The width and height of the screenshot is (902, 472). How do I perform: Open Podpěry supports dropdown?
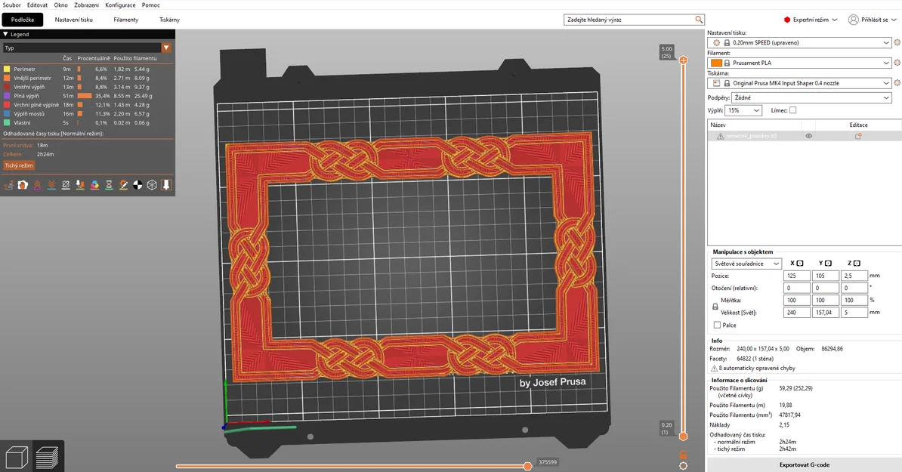[x=811, y=97]
